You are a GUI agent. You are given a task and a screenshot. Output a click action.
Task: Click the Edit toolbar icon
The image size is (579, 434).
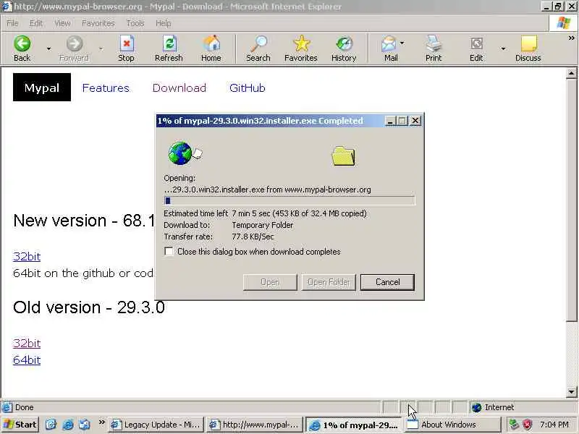tap(476, 43)
